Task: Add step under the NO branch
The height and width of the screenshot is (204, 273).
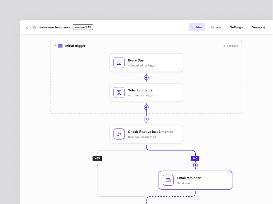Action: click(195, 165)
